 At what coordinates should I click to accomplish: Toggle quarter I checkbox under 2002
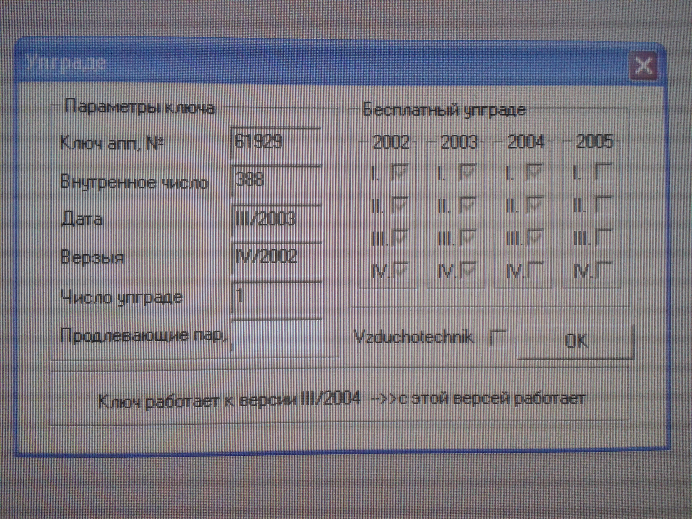400,173
